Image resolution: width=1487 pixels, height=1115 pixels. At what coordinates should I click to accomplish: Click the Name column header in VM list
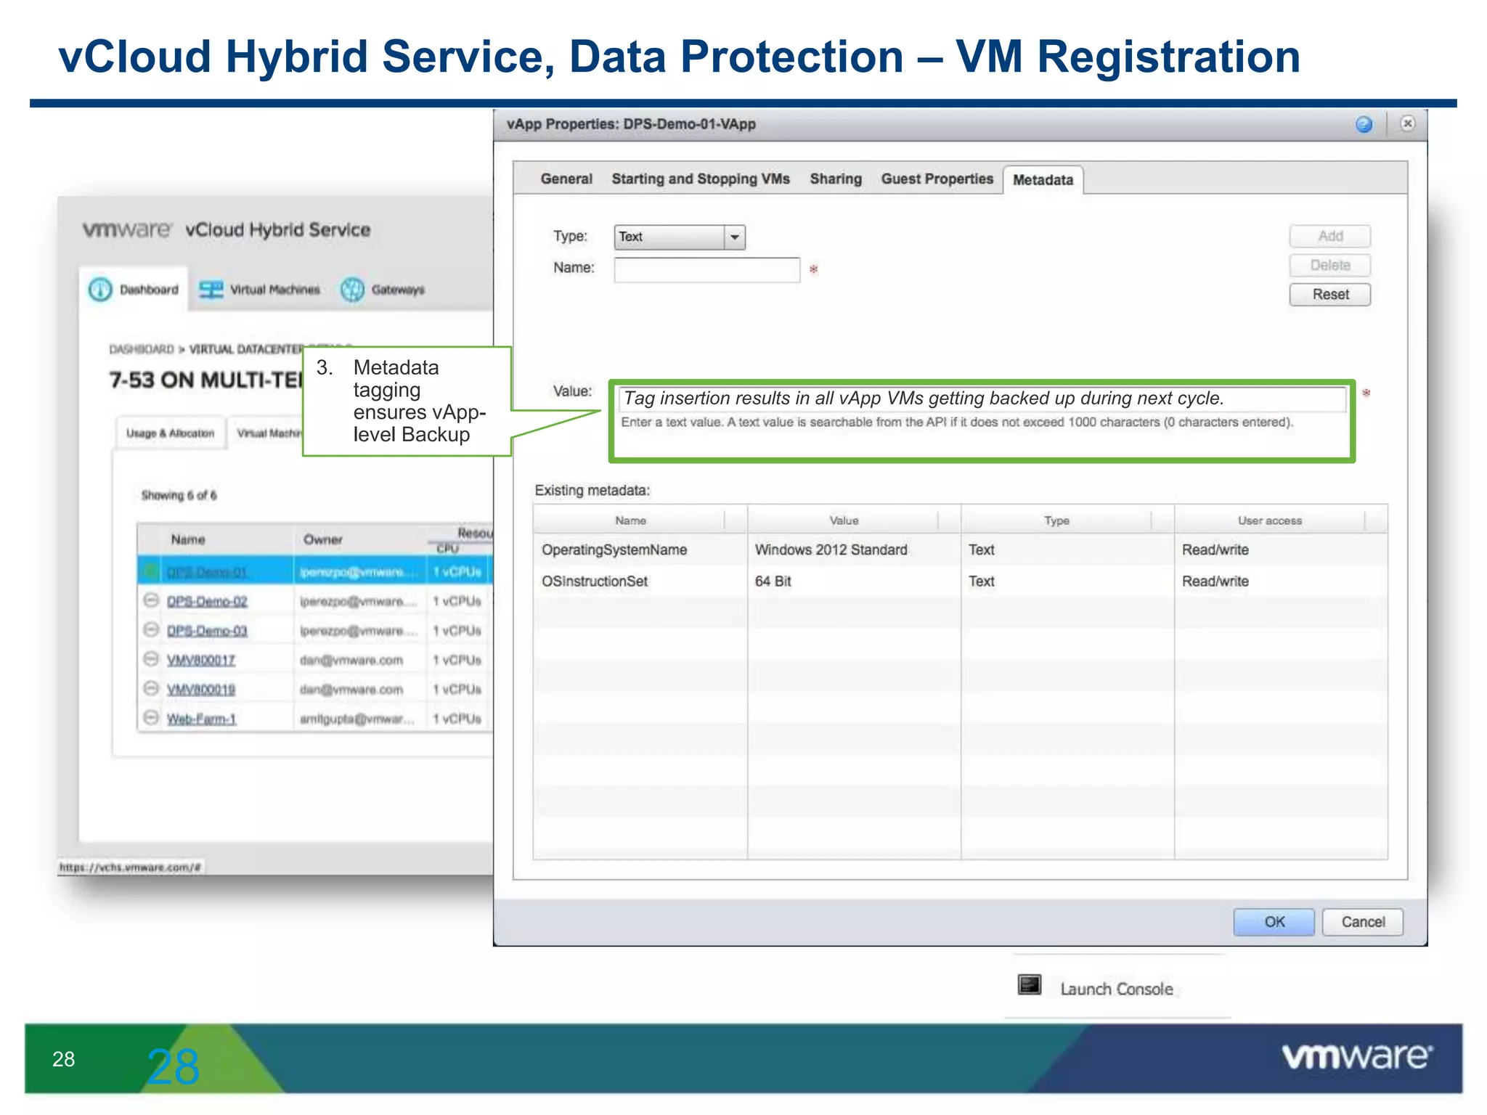(188, 539)
